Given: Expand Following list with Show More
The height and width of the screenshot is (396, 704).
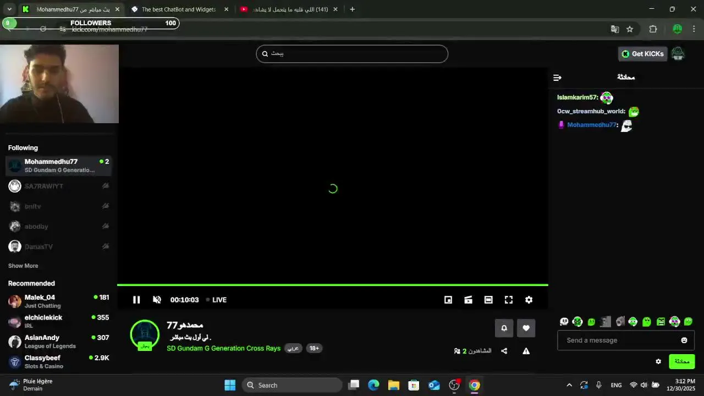Looking at the screenshot, I should coord(23,266).
